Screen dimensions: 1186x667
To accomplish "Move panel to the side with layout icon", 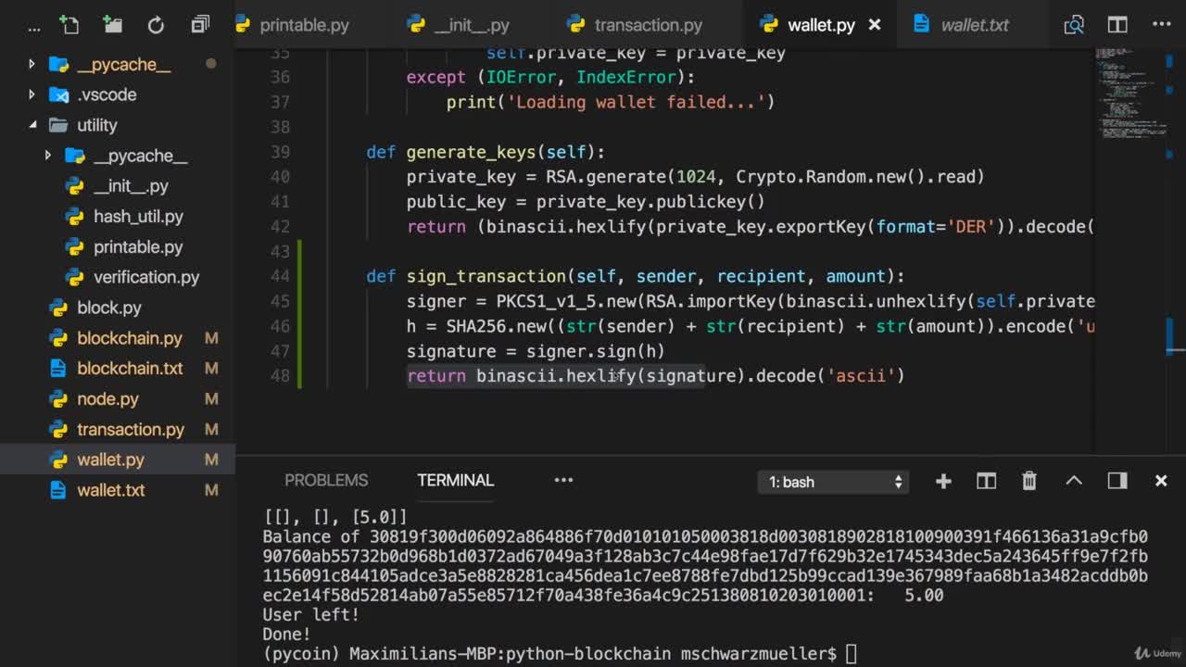I will pos(1117,481).
